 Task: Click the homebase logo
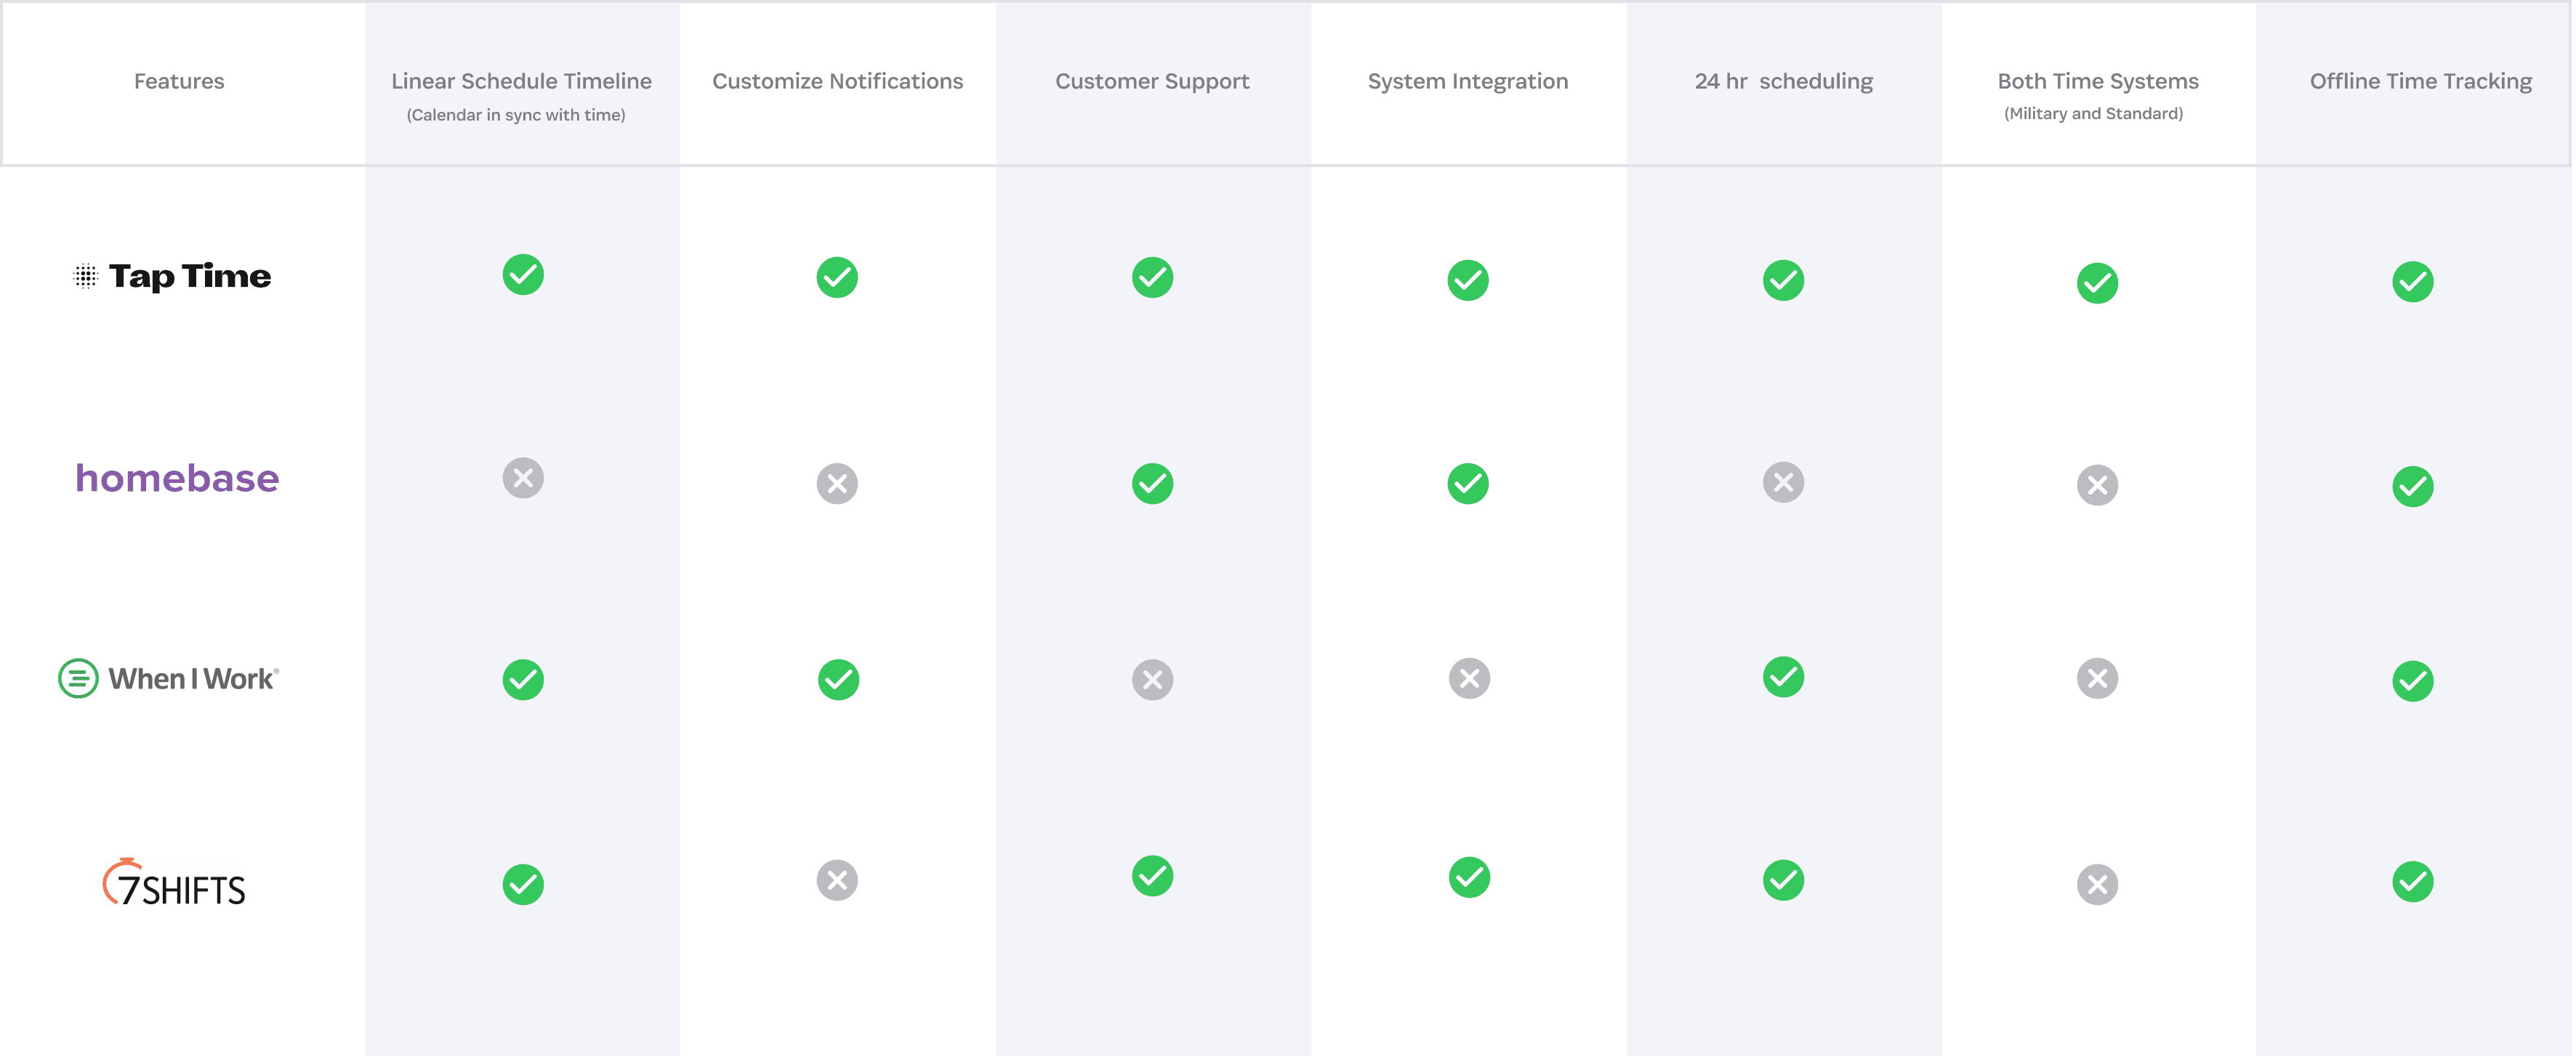click(x=177, y=479)
